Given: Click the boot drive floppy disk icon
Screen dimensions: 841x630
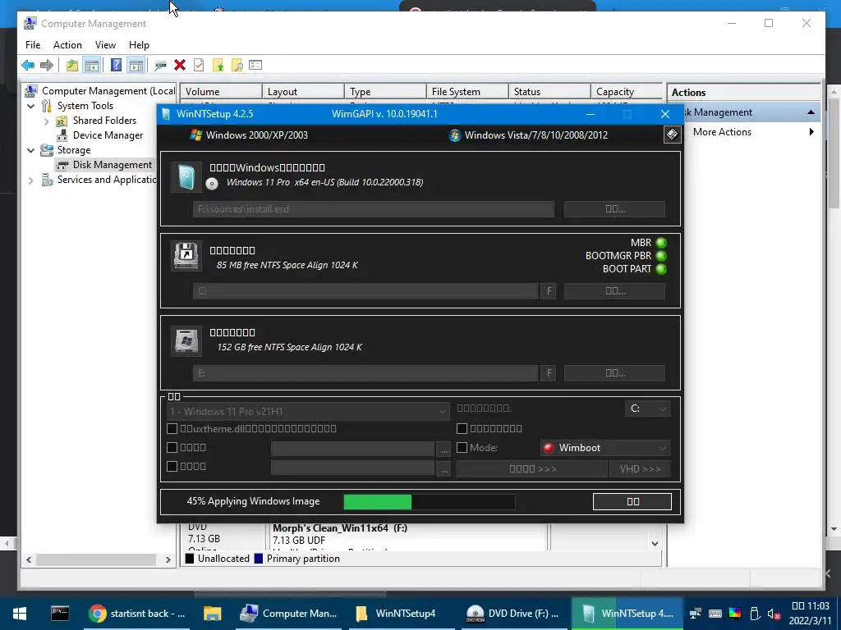Looking at the screenshot, I should point(186,256).
